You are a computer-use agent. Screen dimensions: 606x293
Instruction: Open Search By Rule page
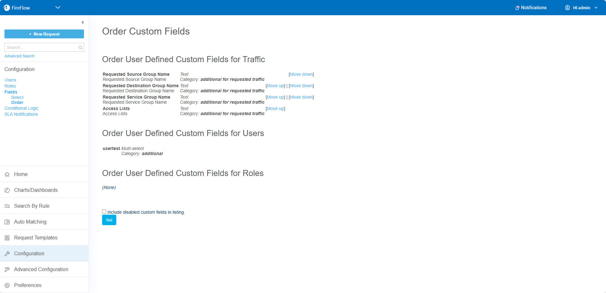(x=32, y=206)
